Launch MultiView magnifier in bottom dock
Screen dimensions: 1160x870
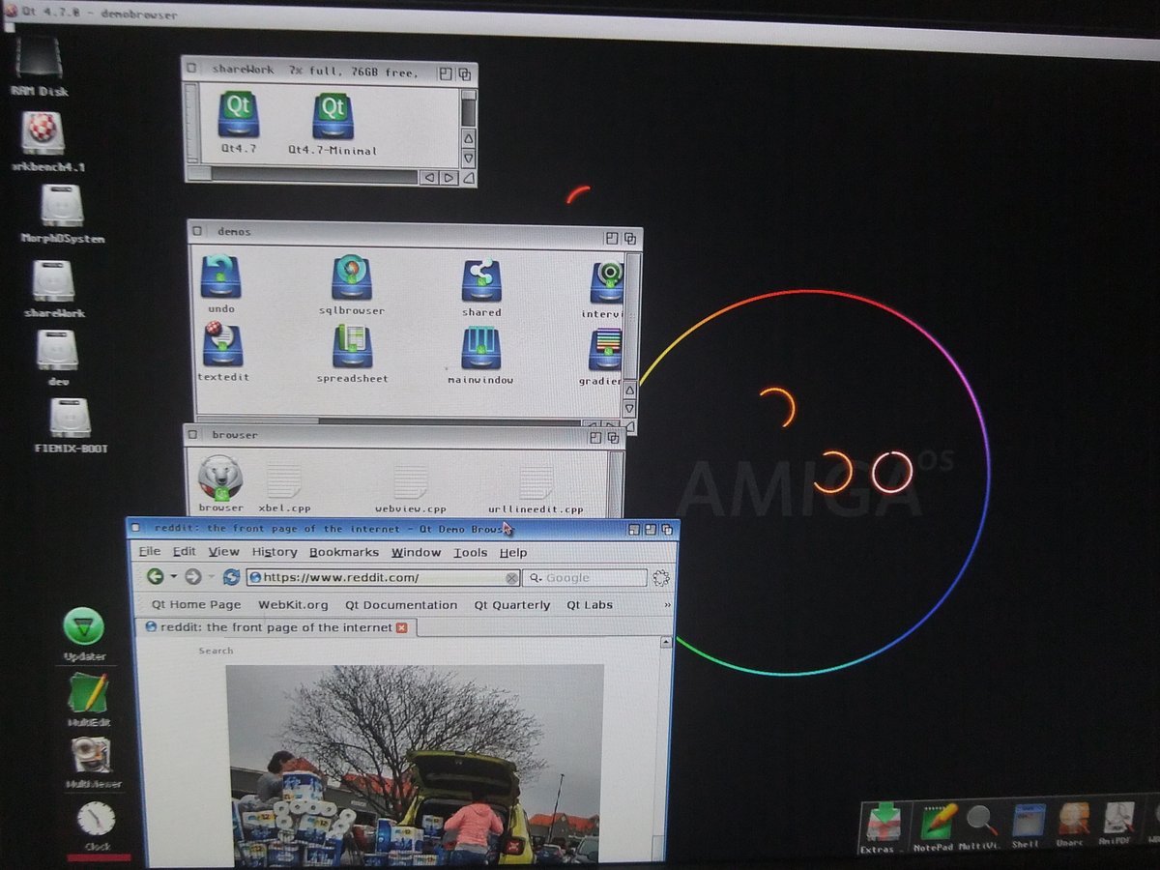(982, 821)
